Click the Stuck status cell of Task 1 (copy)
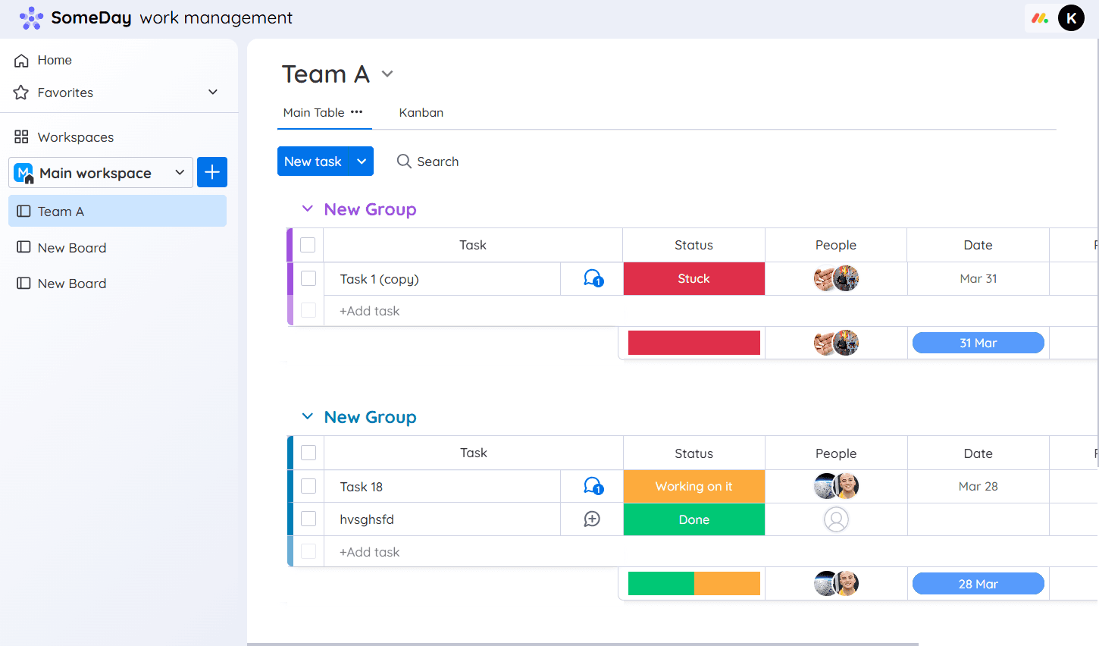1099x646 pixels. click(694, 278)
